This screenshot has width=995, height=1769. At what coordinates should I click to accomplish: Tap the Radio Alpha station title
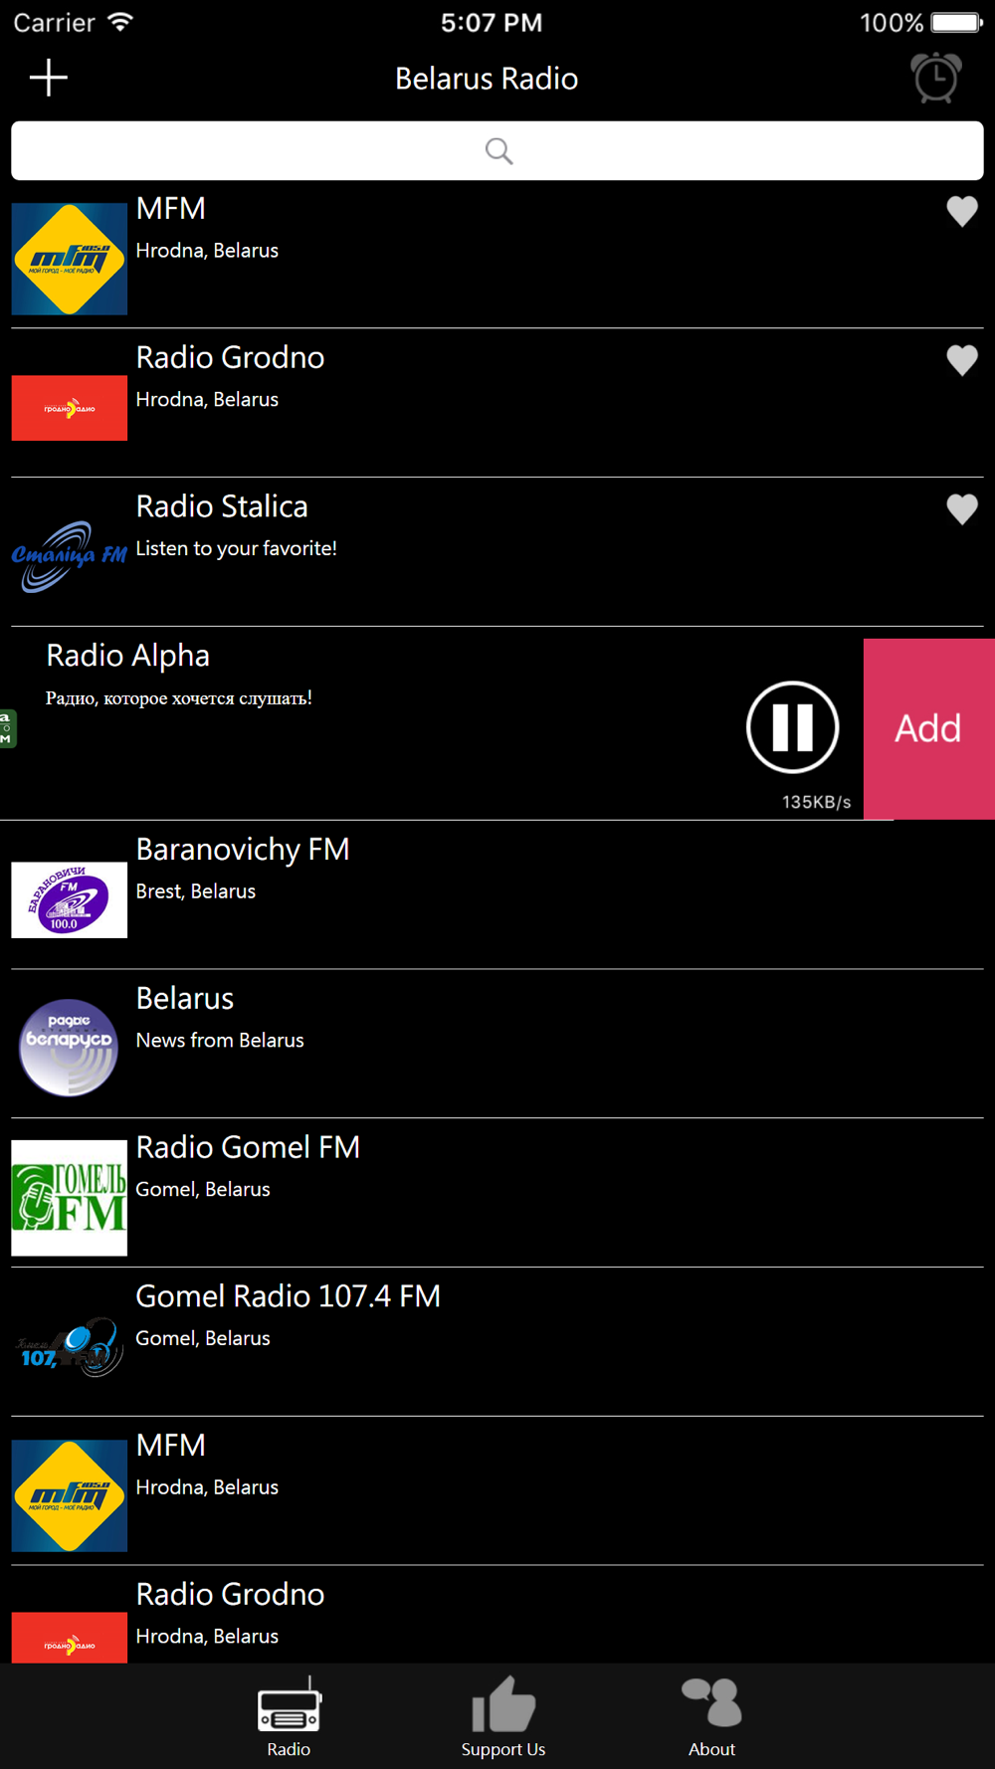(x=128, y=656)
